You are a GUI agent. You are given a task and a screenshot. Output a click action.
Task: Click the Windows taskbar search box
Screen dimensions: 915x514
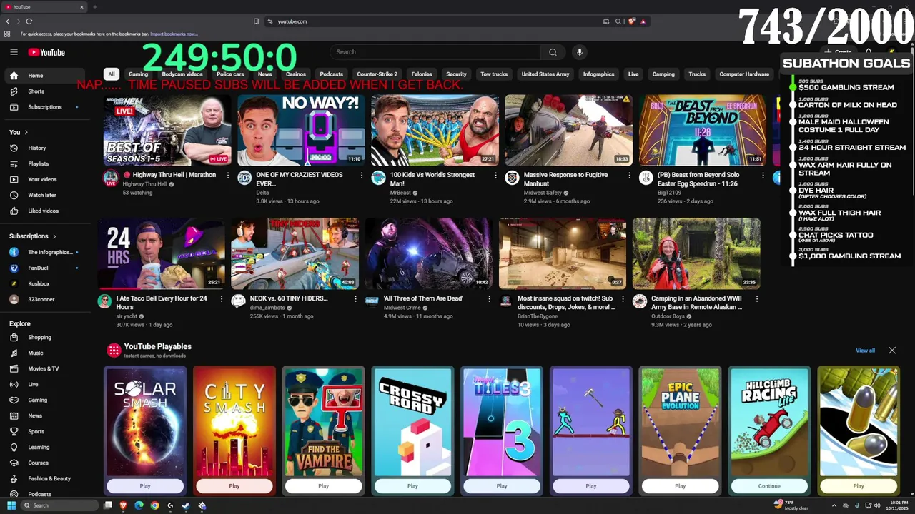pyautogui.click(x=59, y=505)
